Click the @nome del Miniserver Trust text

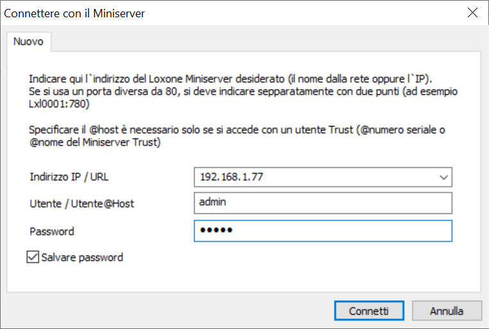[x=95, y=142]
